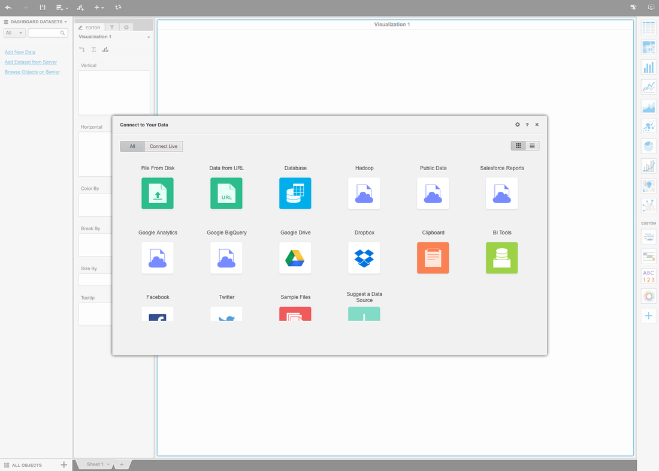Click the Suggest a Data Source tile
This screenshot has height=471, width=659.
click(x=364, y=314)
